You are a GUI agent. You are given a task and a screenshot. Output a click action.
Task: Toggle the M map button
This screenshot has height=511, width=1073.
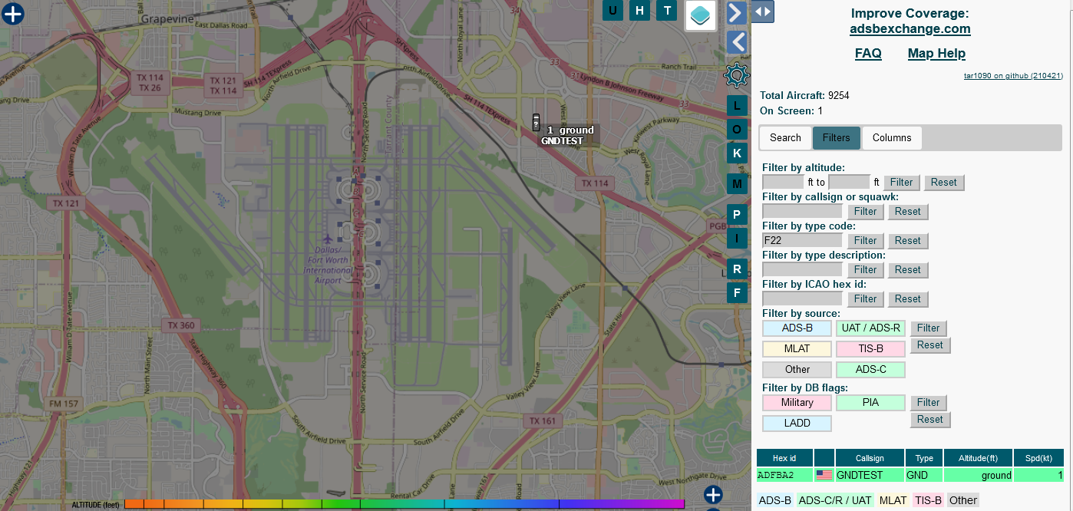737,183
